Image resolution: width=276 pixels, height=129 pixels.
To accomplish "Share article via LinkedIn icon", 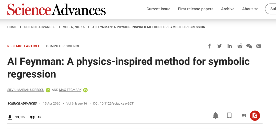I will pos(229,46).
